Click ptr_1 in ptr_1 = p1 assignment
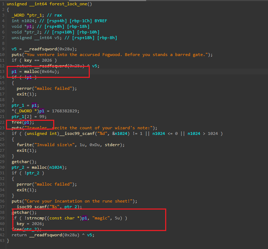The image size is (268, 249). pos(18,105)
